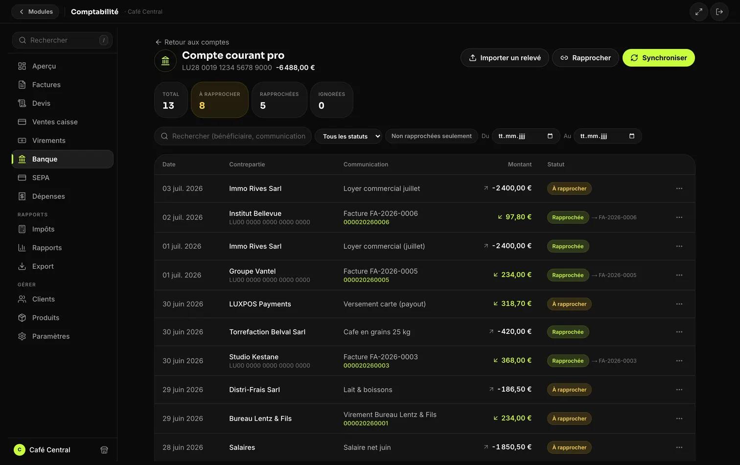The width and height of the screenshot is (740, 465).
Task: Click the store icon beside Café Central
Action: click(104, 450)
